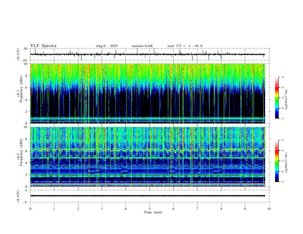Click the ch.2 spectrogram panel
The width and height of the screenshot is (303, 234).
tap(148, 157)
